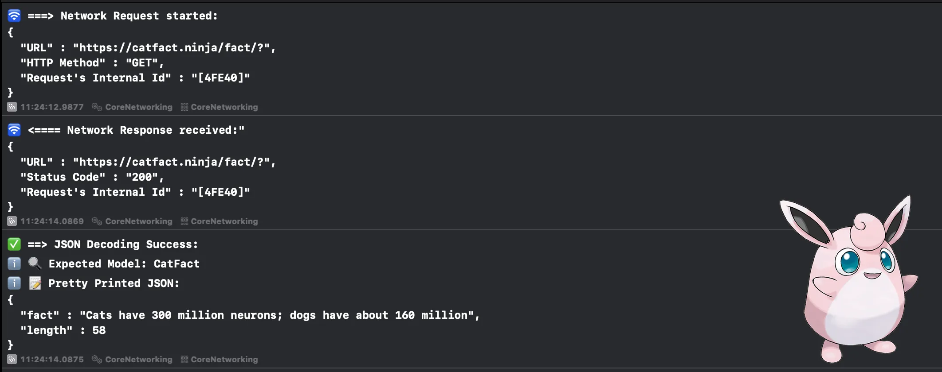Viewport: 942px width, 372px height.
Task: Click the Status Code 200 line
Action: pos(92,177)
